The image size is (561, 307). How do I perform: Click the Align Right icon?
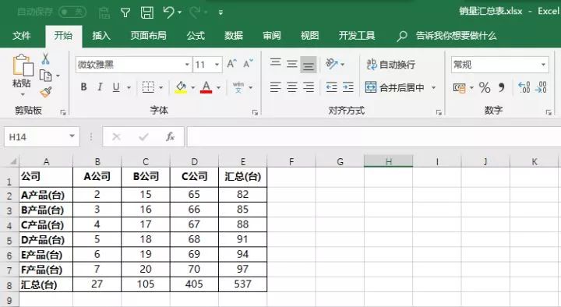pyautogui.click(x=309, y=87)
